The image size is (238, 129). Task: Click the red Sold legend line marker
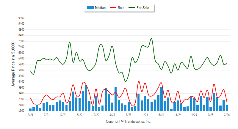[113, 8]
